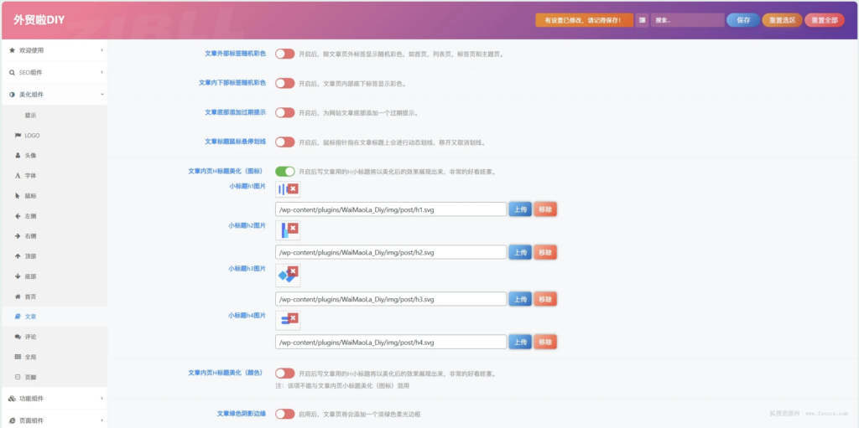The height and width of the screenshot is (428, 859).
Task: Click the book icon beside 文章
Action: pos(18,317)
